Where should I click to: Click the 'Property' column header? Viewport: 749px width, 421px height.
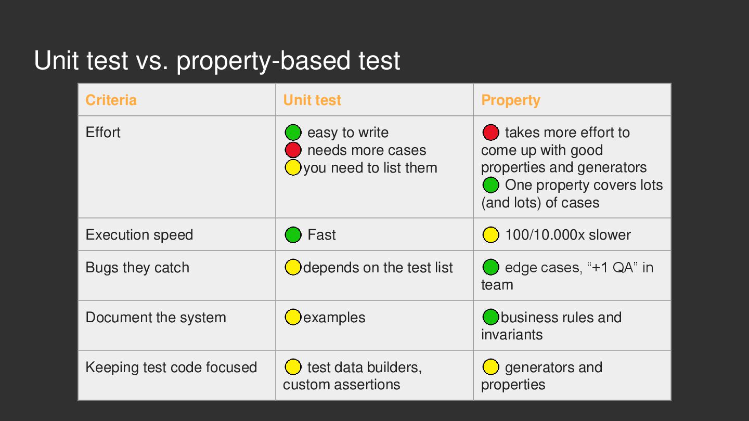511,100
